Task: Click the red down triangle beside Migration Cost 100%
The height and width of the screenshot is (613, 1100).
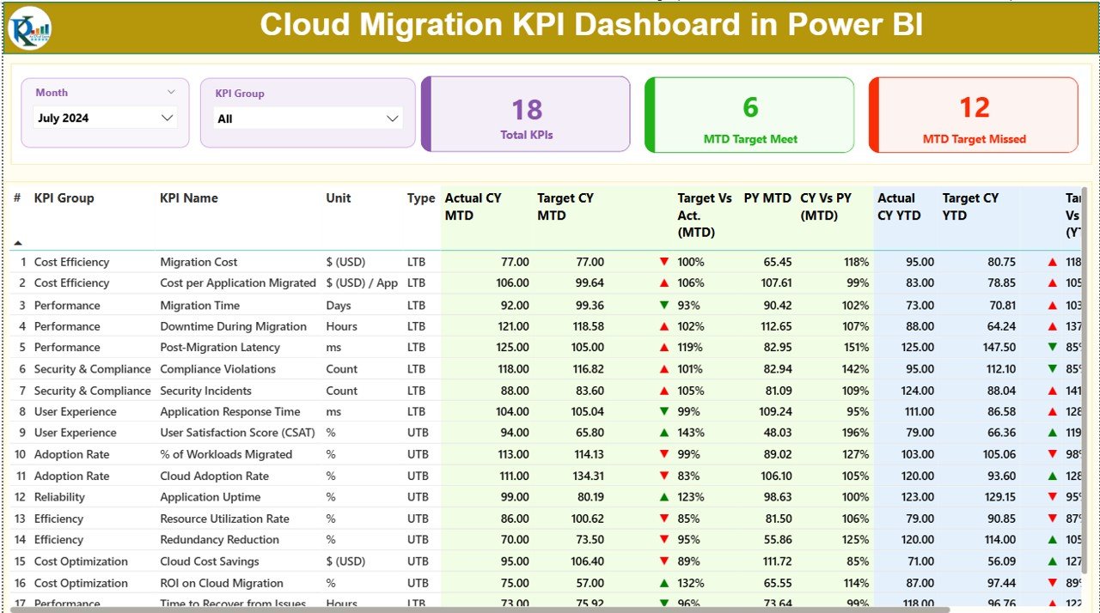Action: coord(663,262)
